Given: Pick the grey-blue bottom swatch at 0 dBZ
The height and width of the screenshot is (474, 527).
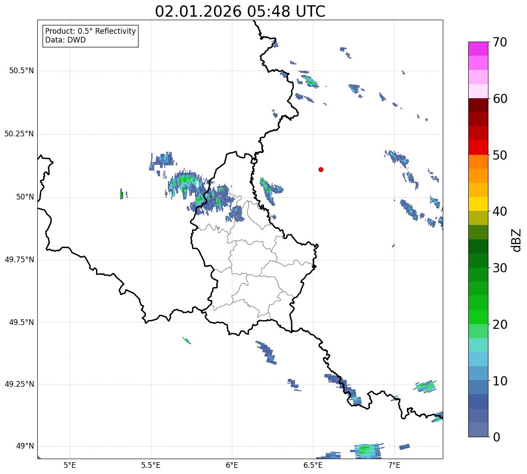Looking at the screenshot, I should point(478,430).
